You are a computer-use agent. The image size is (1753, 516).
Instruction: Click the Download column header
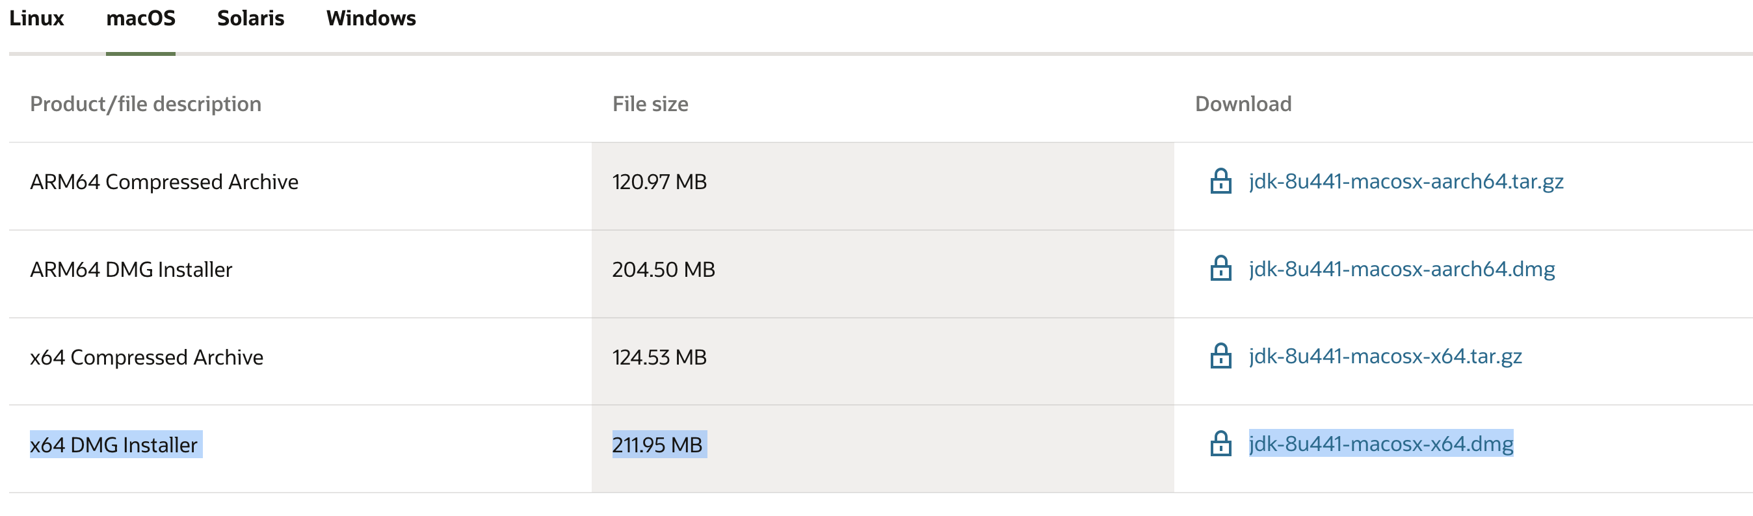(x=1243, y=104)
